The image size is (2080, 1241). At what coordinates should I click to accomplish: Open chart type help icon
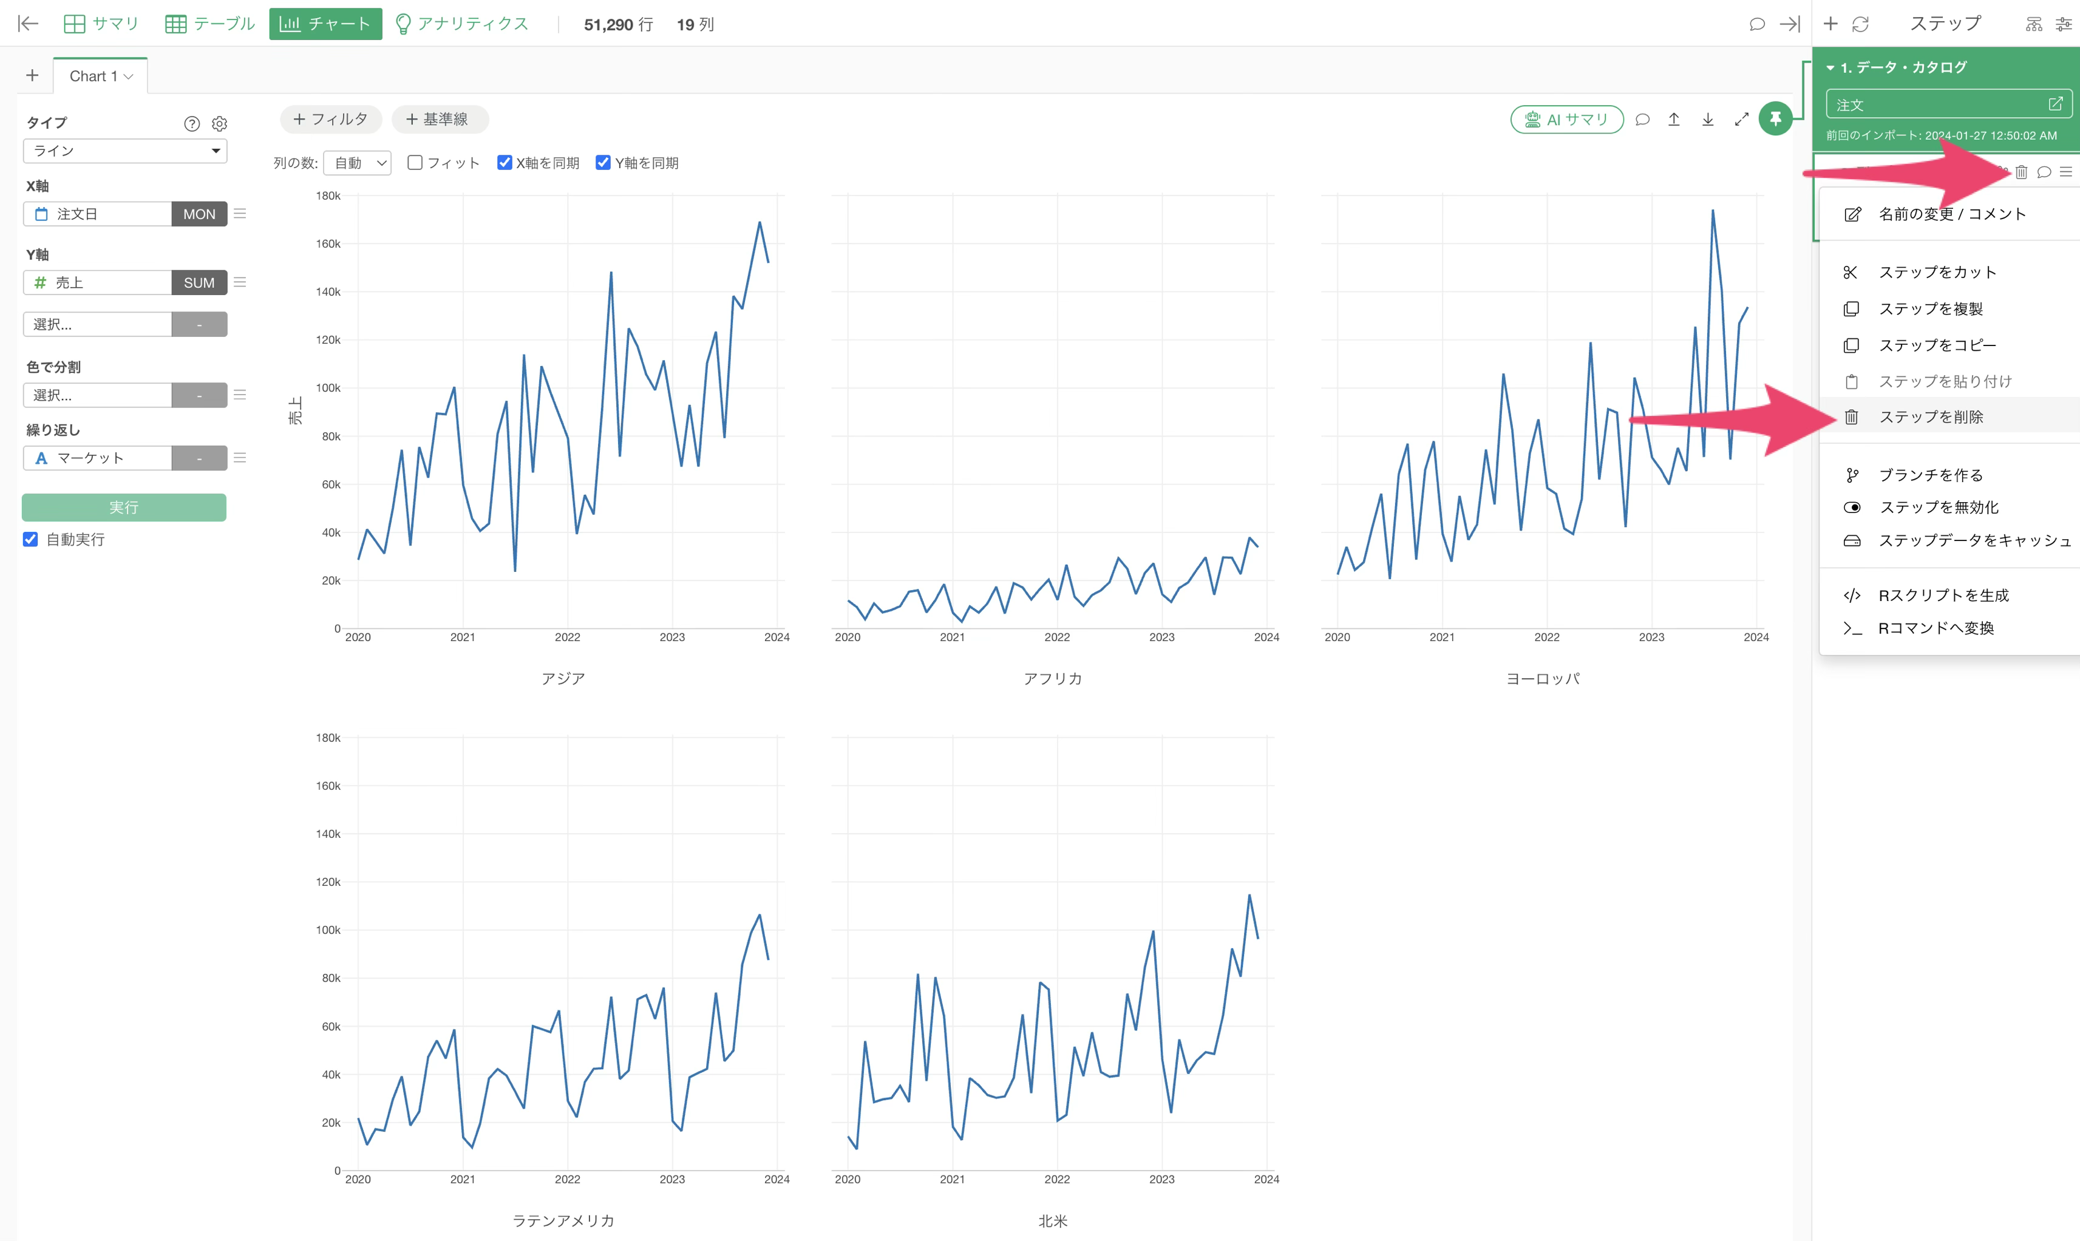(191, 124)
